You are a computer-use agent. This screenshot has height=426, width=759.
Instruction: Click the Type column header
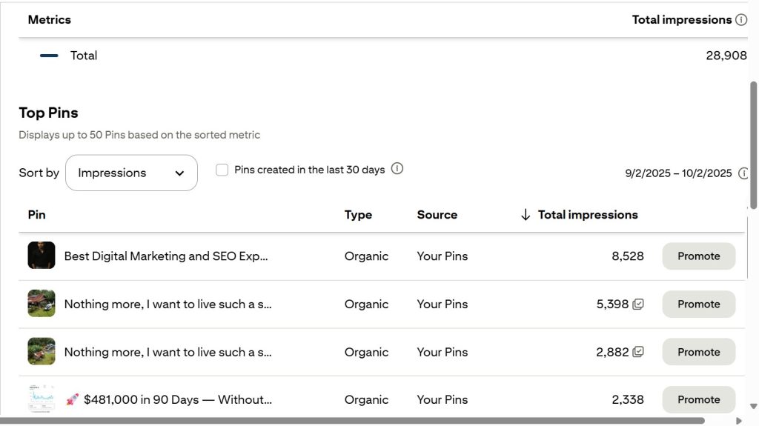pos(358,215)
